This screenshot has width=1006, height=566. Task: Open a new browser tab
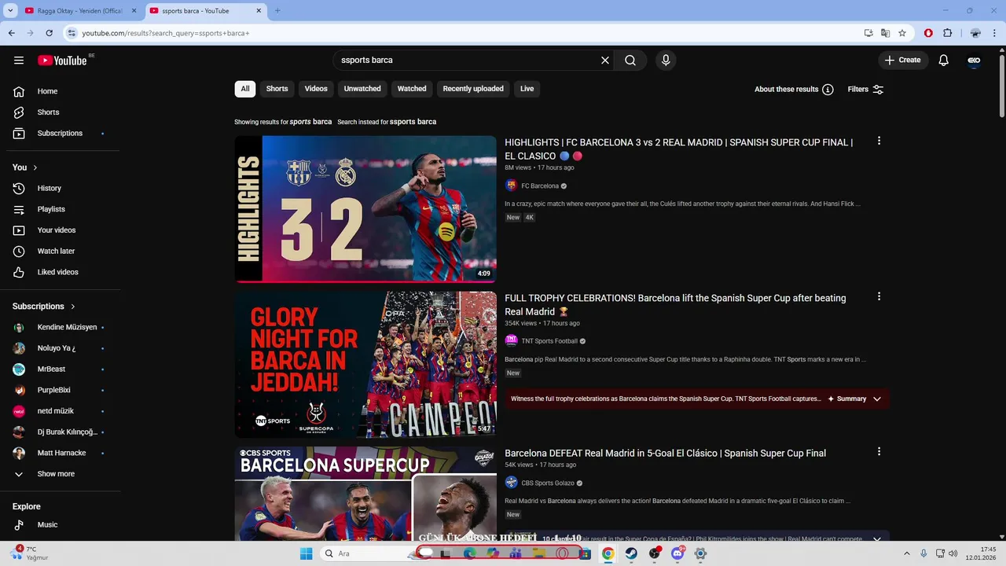[277, 11]
